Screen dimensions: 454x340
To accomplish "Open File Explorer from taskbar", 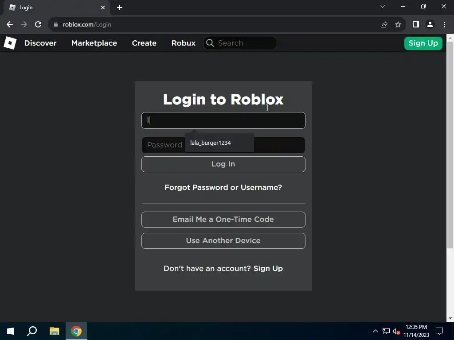I will click(54, 331).
